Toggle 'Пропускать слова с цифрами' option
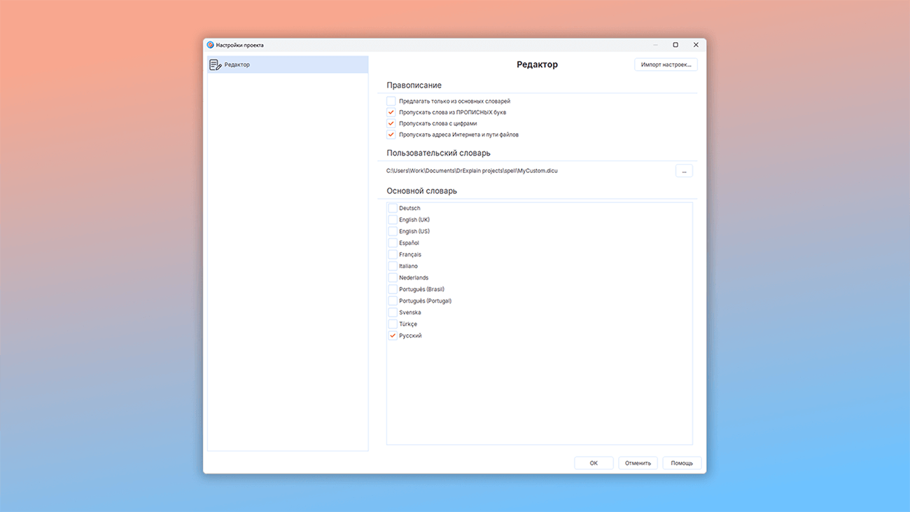The image size is (910, 512). (391, 124)
